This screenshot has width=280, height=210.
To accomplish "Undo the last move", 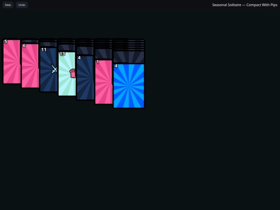I will 22,5.
